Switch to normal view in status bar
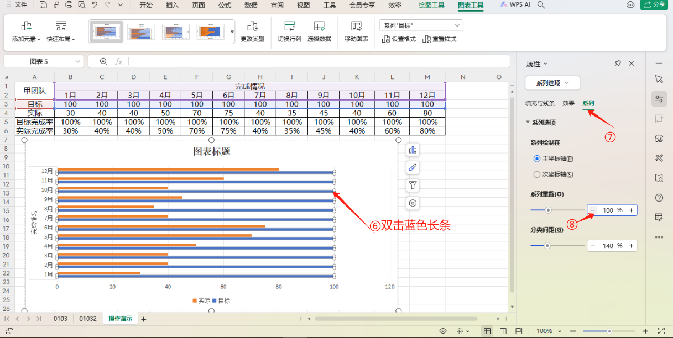 [x=487, y=331]
